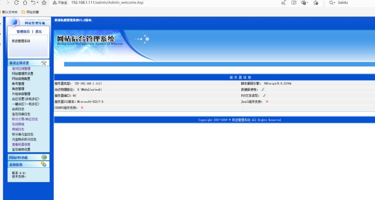Click the VBScript/5.8.23764 script engine value
375x200 pixels.
(x=277, y=84)
